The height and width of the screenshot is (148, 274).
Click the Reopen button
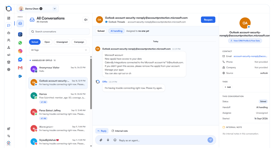[208, 20]
